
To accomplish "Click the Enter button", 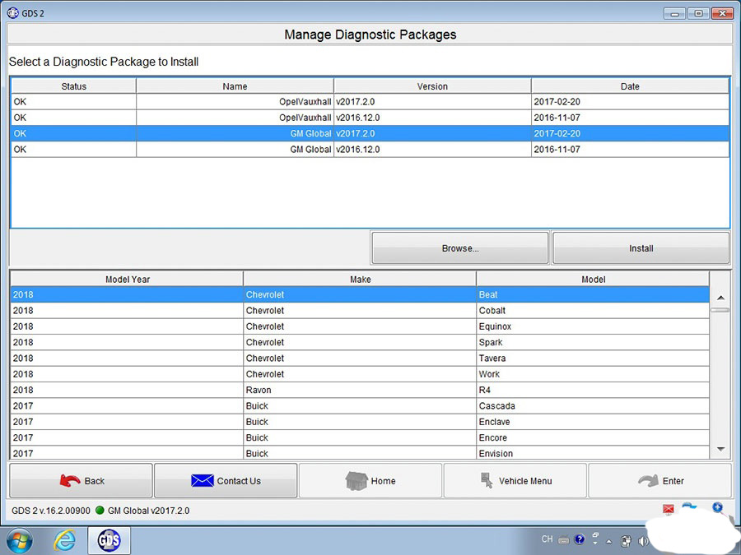I will click(660, 480).
